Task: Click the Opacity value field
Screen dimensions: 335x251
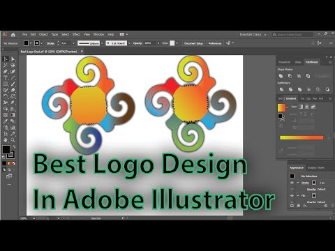Action: pyautogui.click(x=151, y=43)
